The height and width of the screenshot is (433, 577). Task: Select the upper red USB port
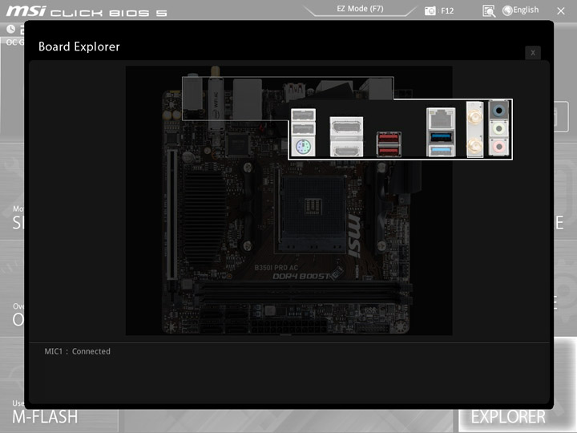pyautogui.click(x=389, y=139)
